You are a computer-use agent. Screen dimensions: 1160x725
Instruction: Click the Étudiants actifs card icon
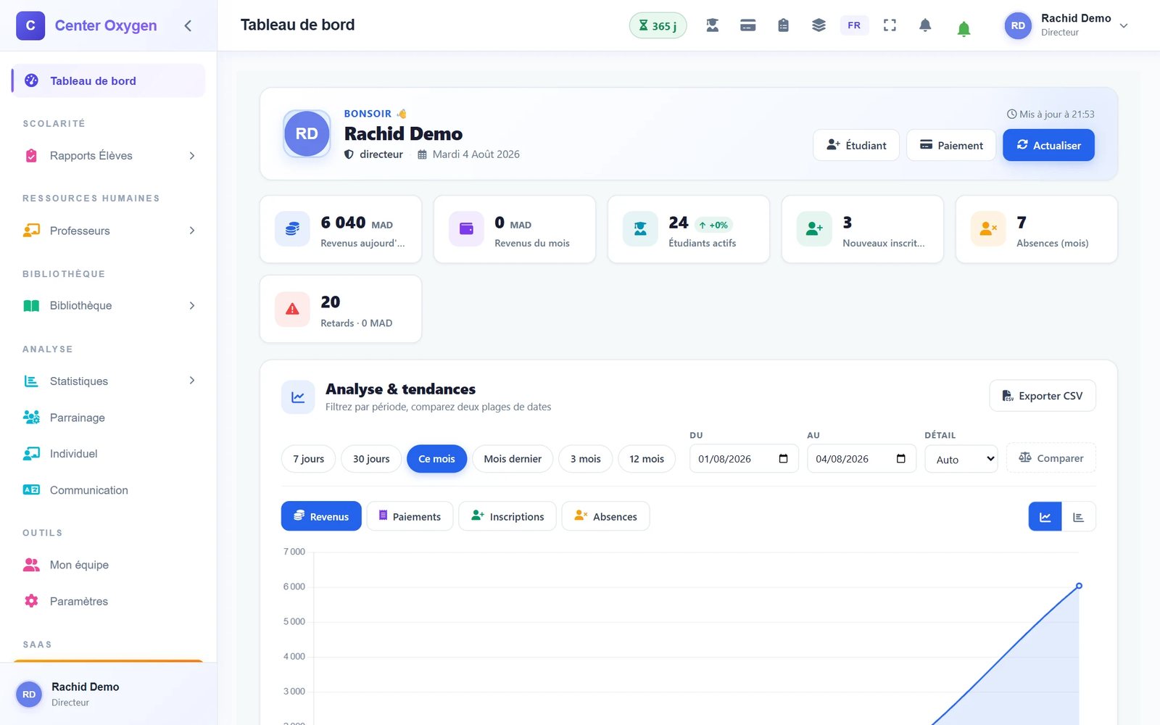(640, 229)
